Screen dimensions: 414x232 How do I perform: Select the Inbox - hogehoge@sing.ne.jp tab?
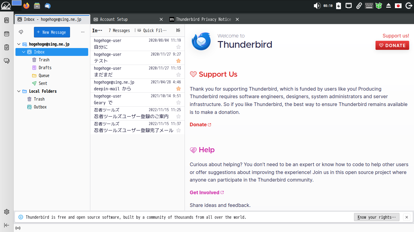coord(52,19)
